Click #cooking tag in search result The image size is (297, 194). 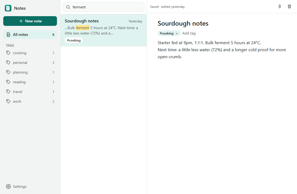[74, 40]
